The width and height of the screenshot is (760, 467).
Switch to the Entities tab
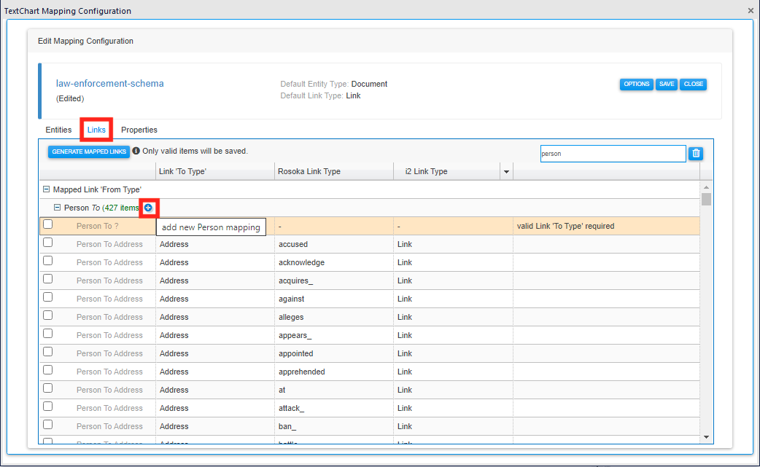58,130
